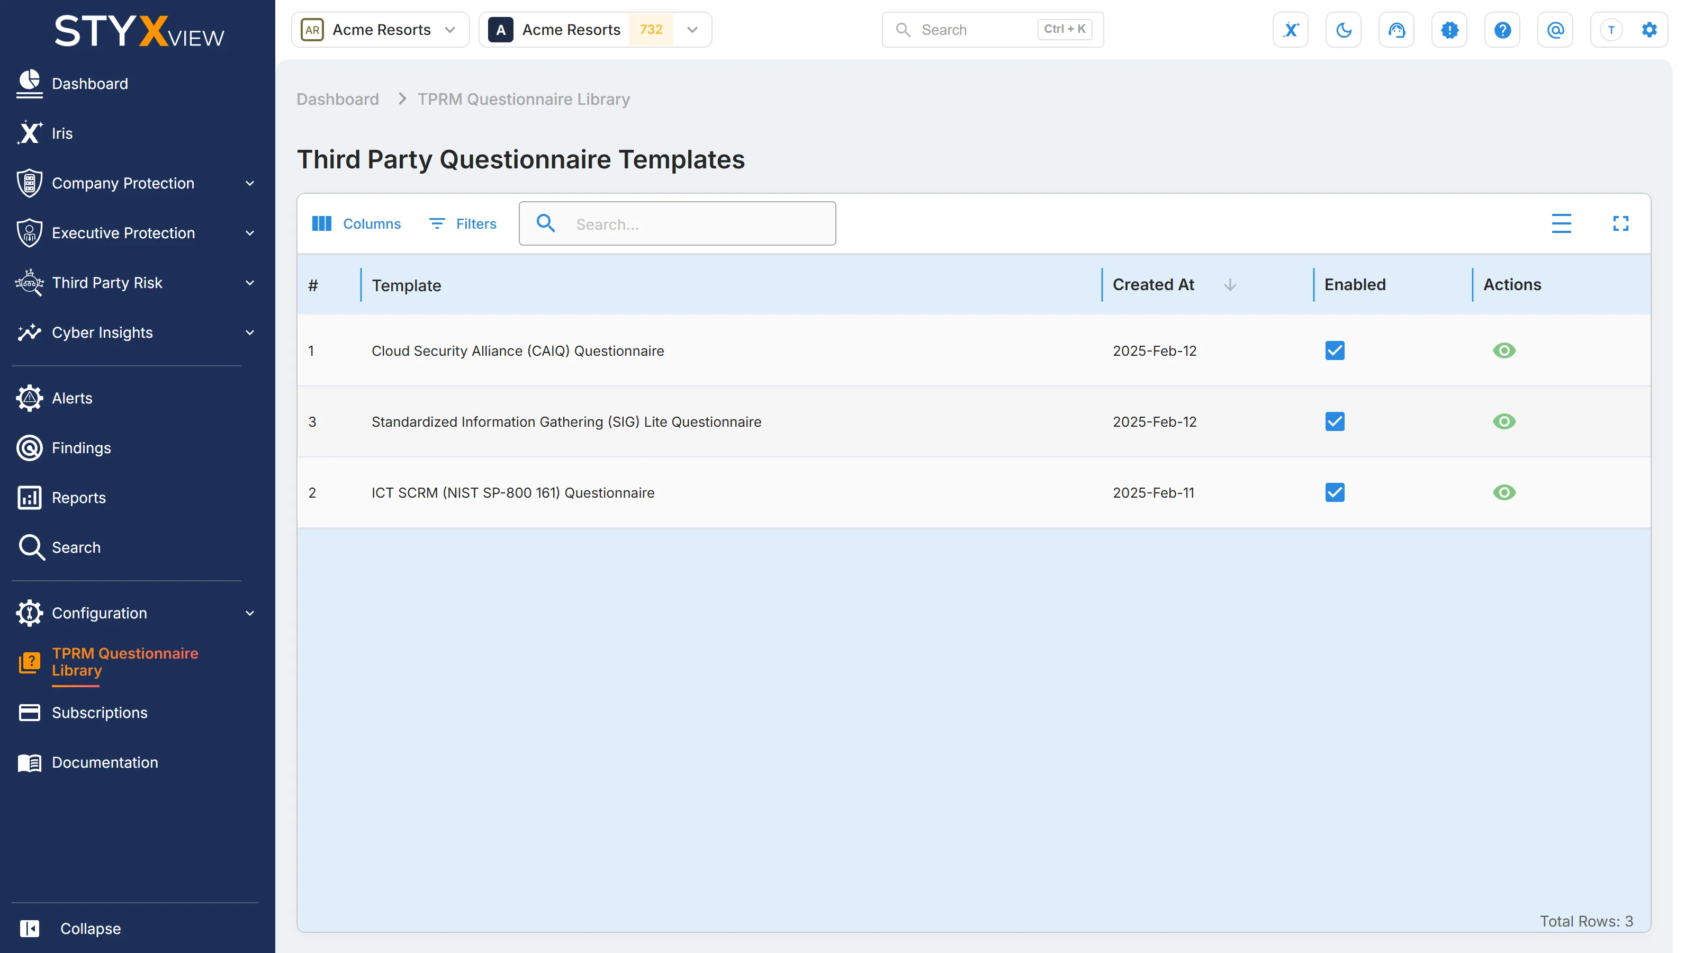The height and width of the screenshot is (953, 1694).
Task: Collapse the sidebar
Action: (91, 928)
